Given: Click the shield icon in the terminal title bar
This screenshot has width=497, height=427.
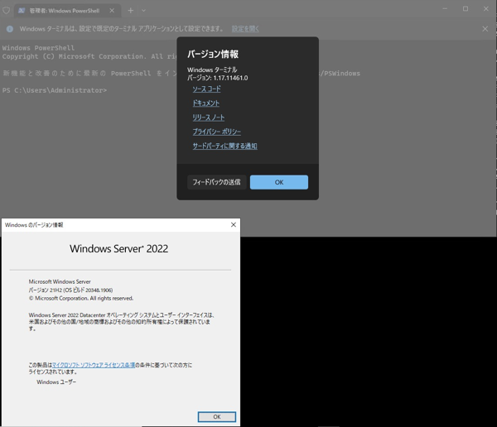Looking at the screenshot, I should (7, 11).
